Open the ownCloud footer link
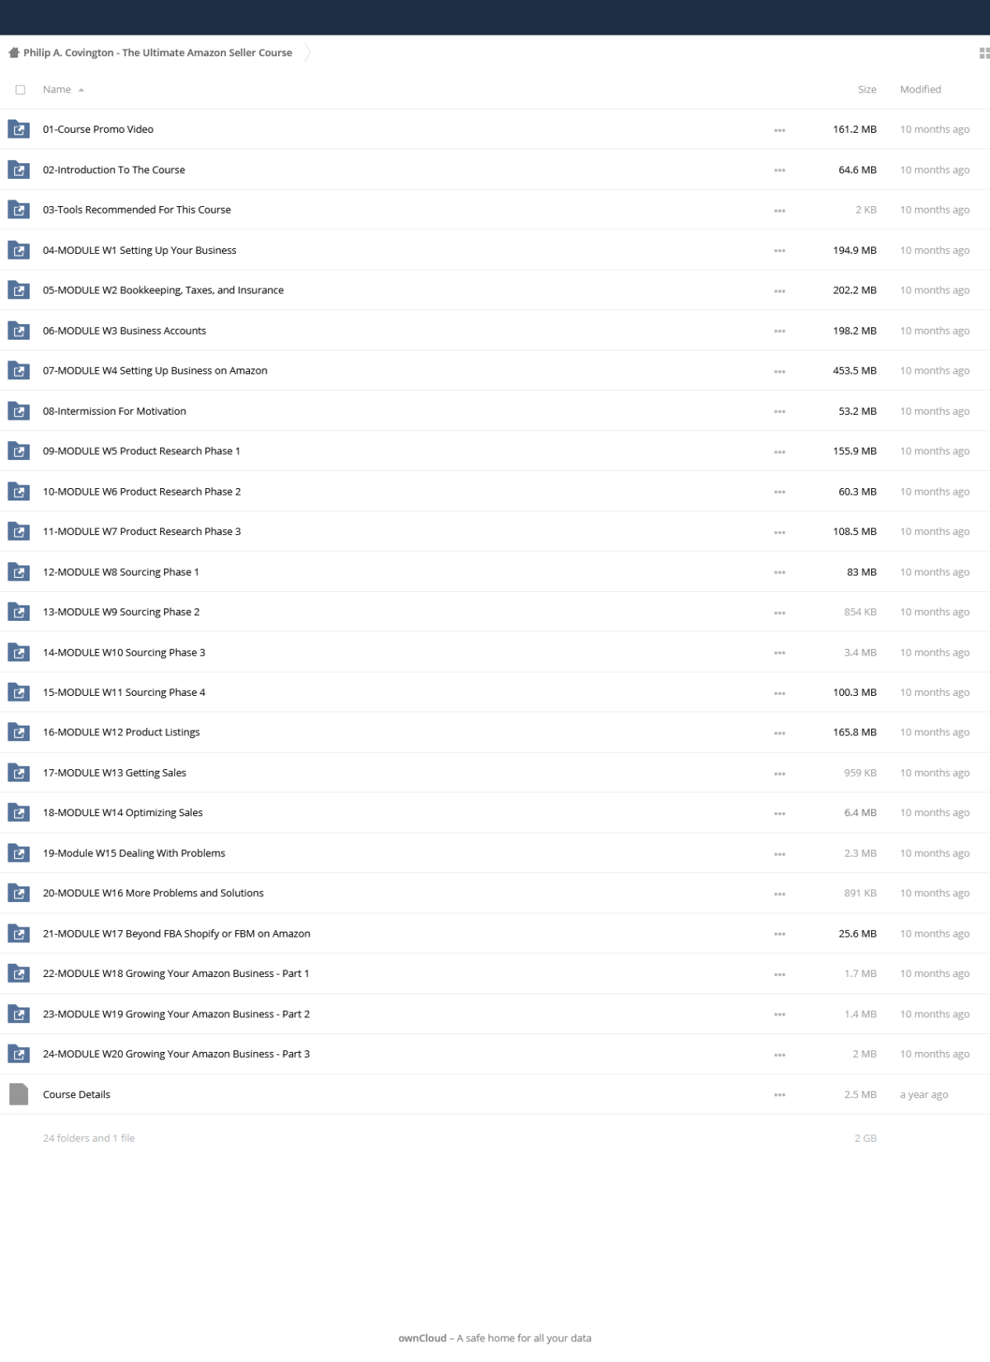Screen dimensions: 990x1362 (422, 1338)
